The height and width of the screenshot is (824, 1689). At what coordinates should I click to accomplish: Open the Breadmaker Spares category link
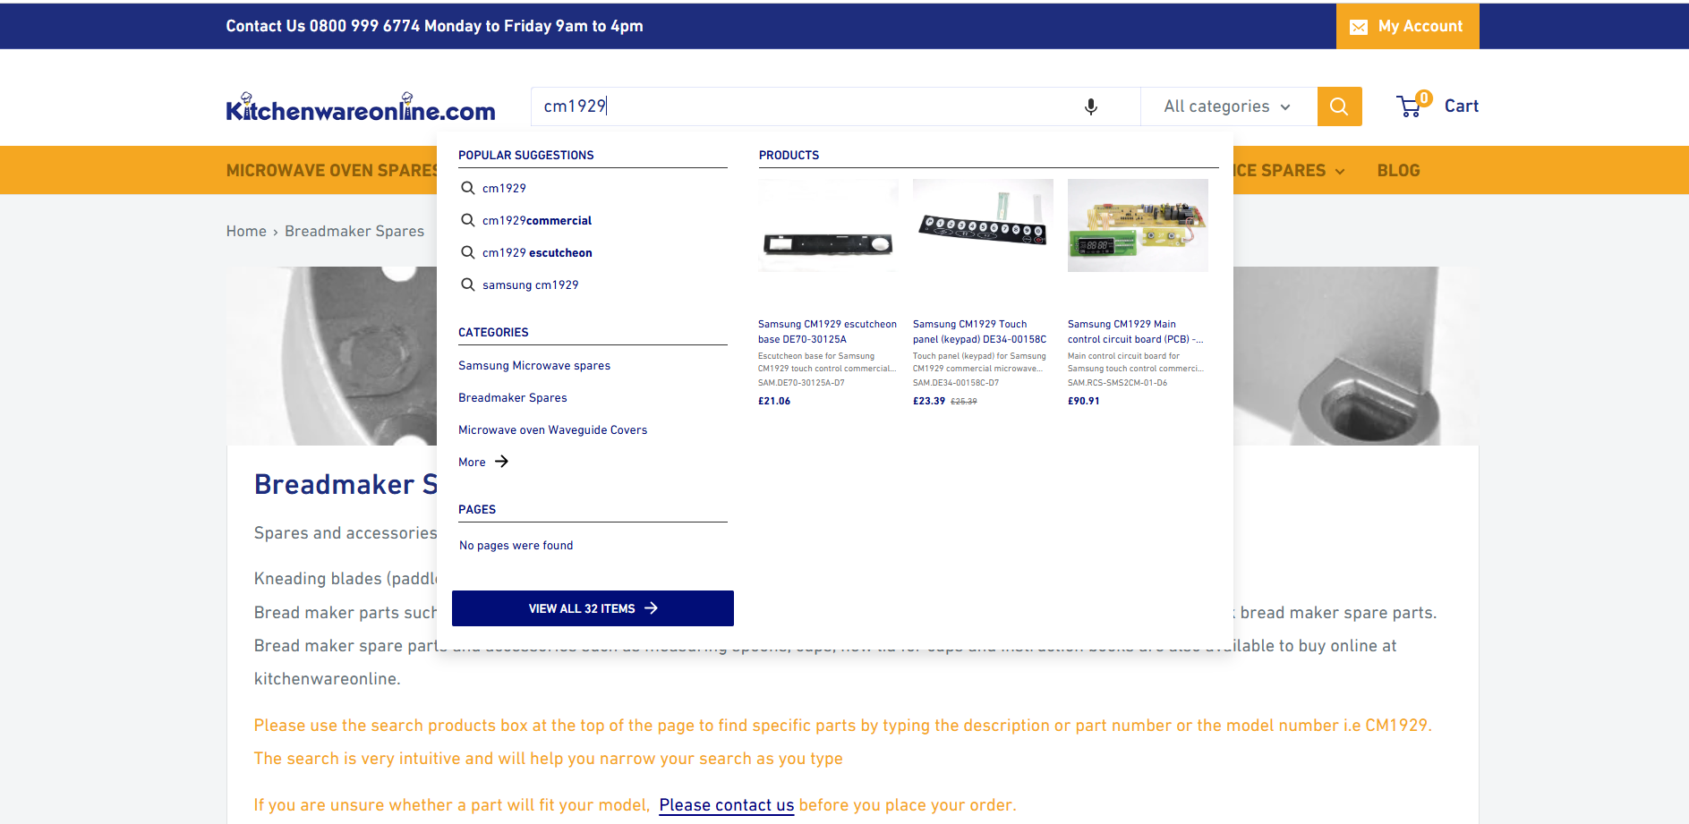tap(512, 397)
